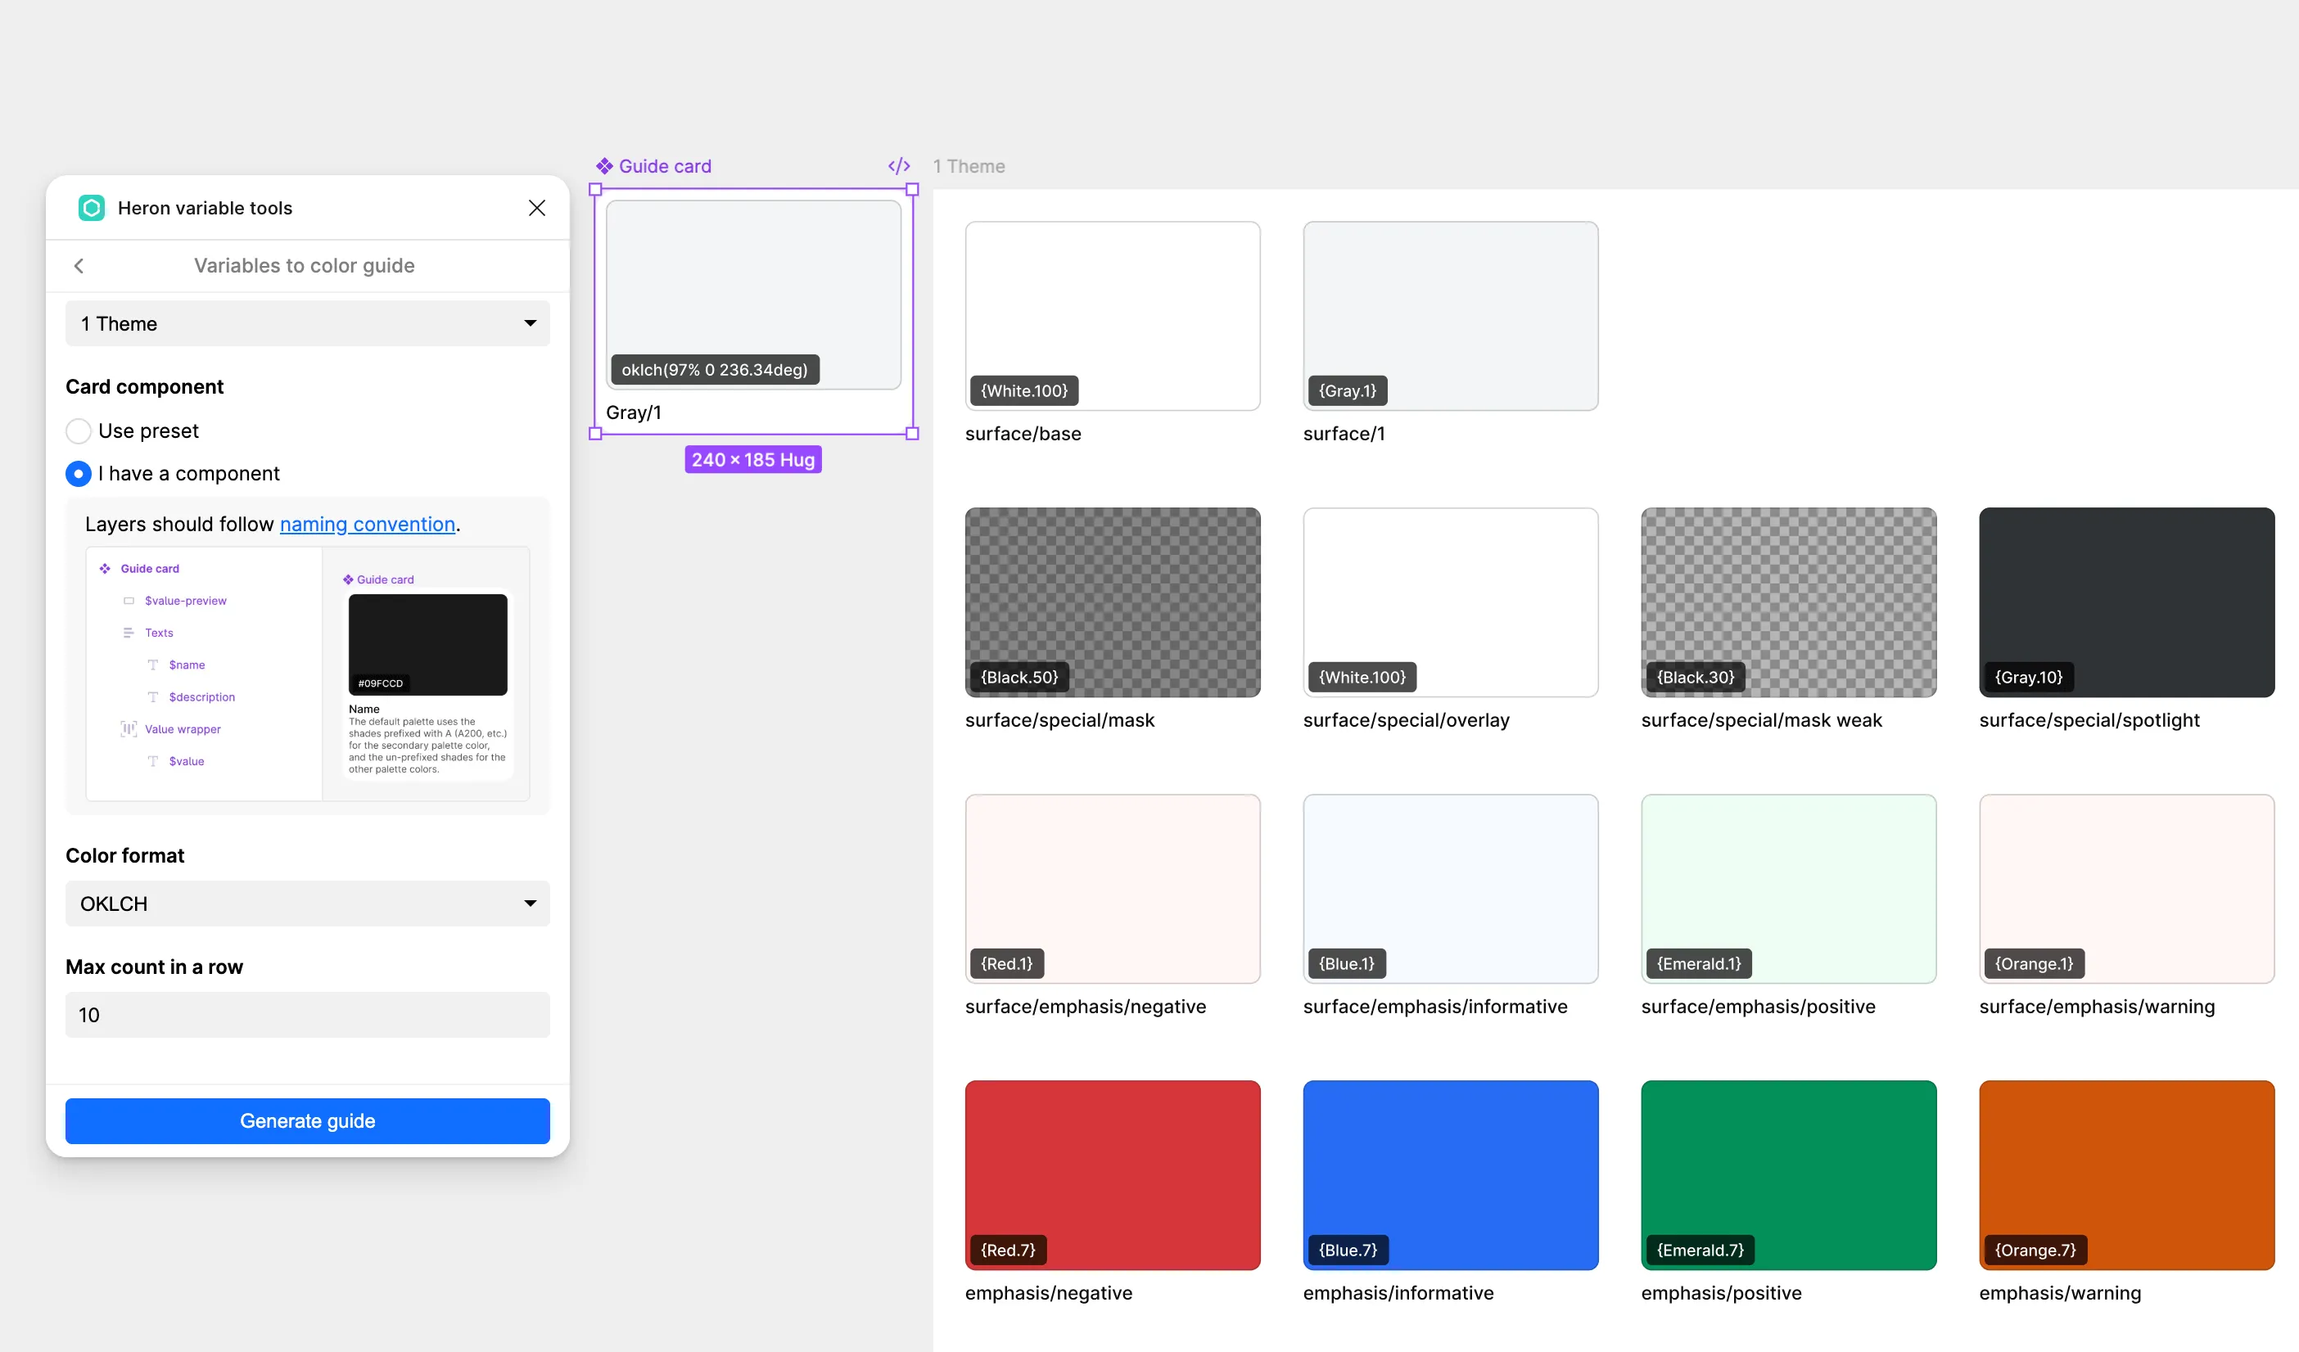This screenshot has height=1352, width=2299.
Task: Click the Guide card component diamond icon
Action: point(604,166)
